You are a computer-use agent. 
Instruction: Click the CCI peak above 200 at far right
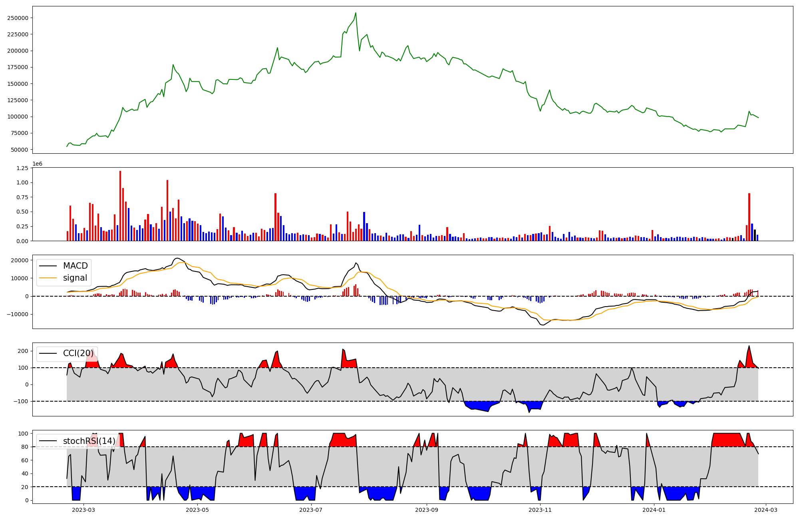click(x=749, y=347)
